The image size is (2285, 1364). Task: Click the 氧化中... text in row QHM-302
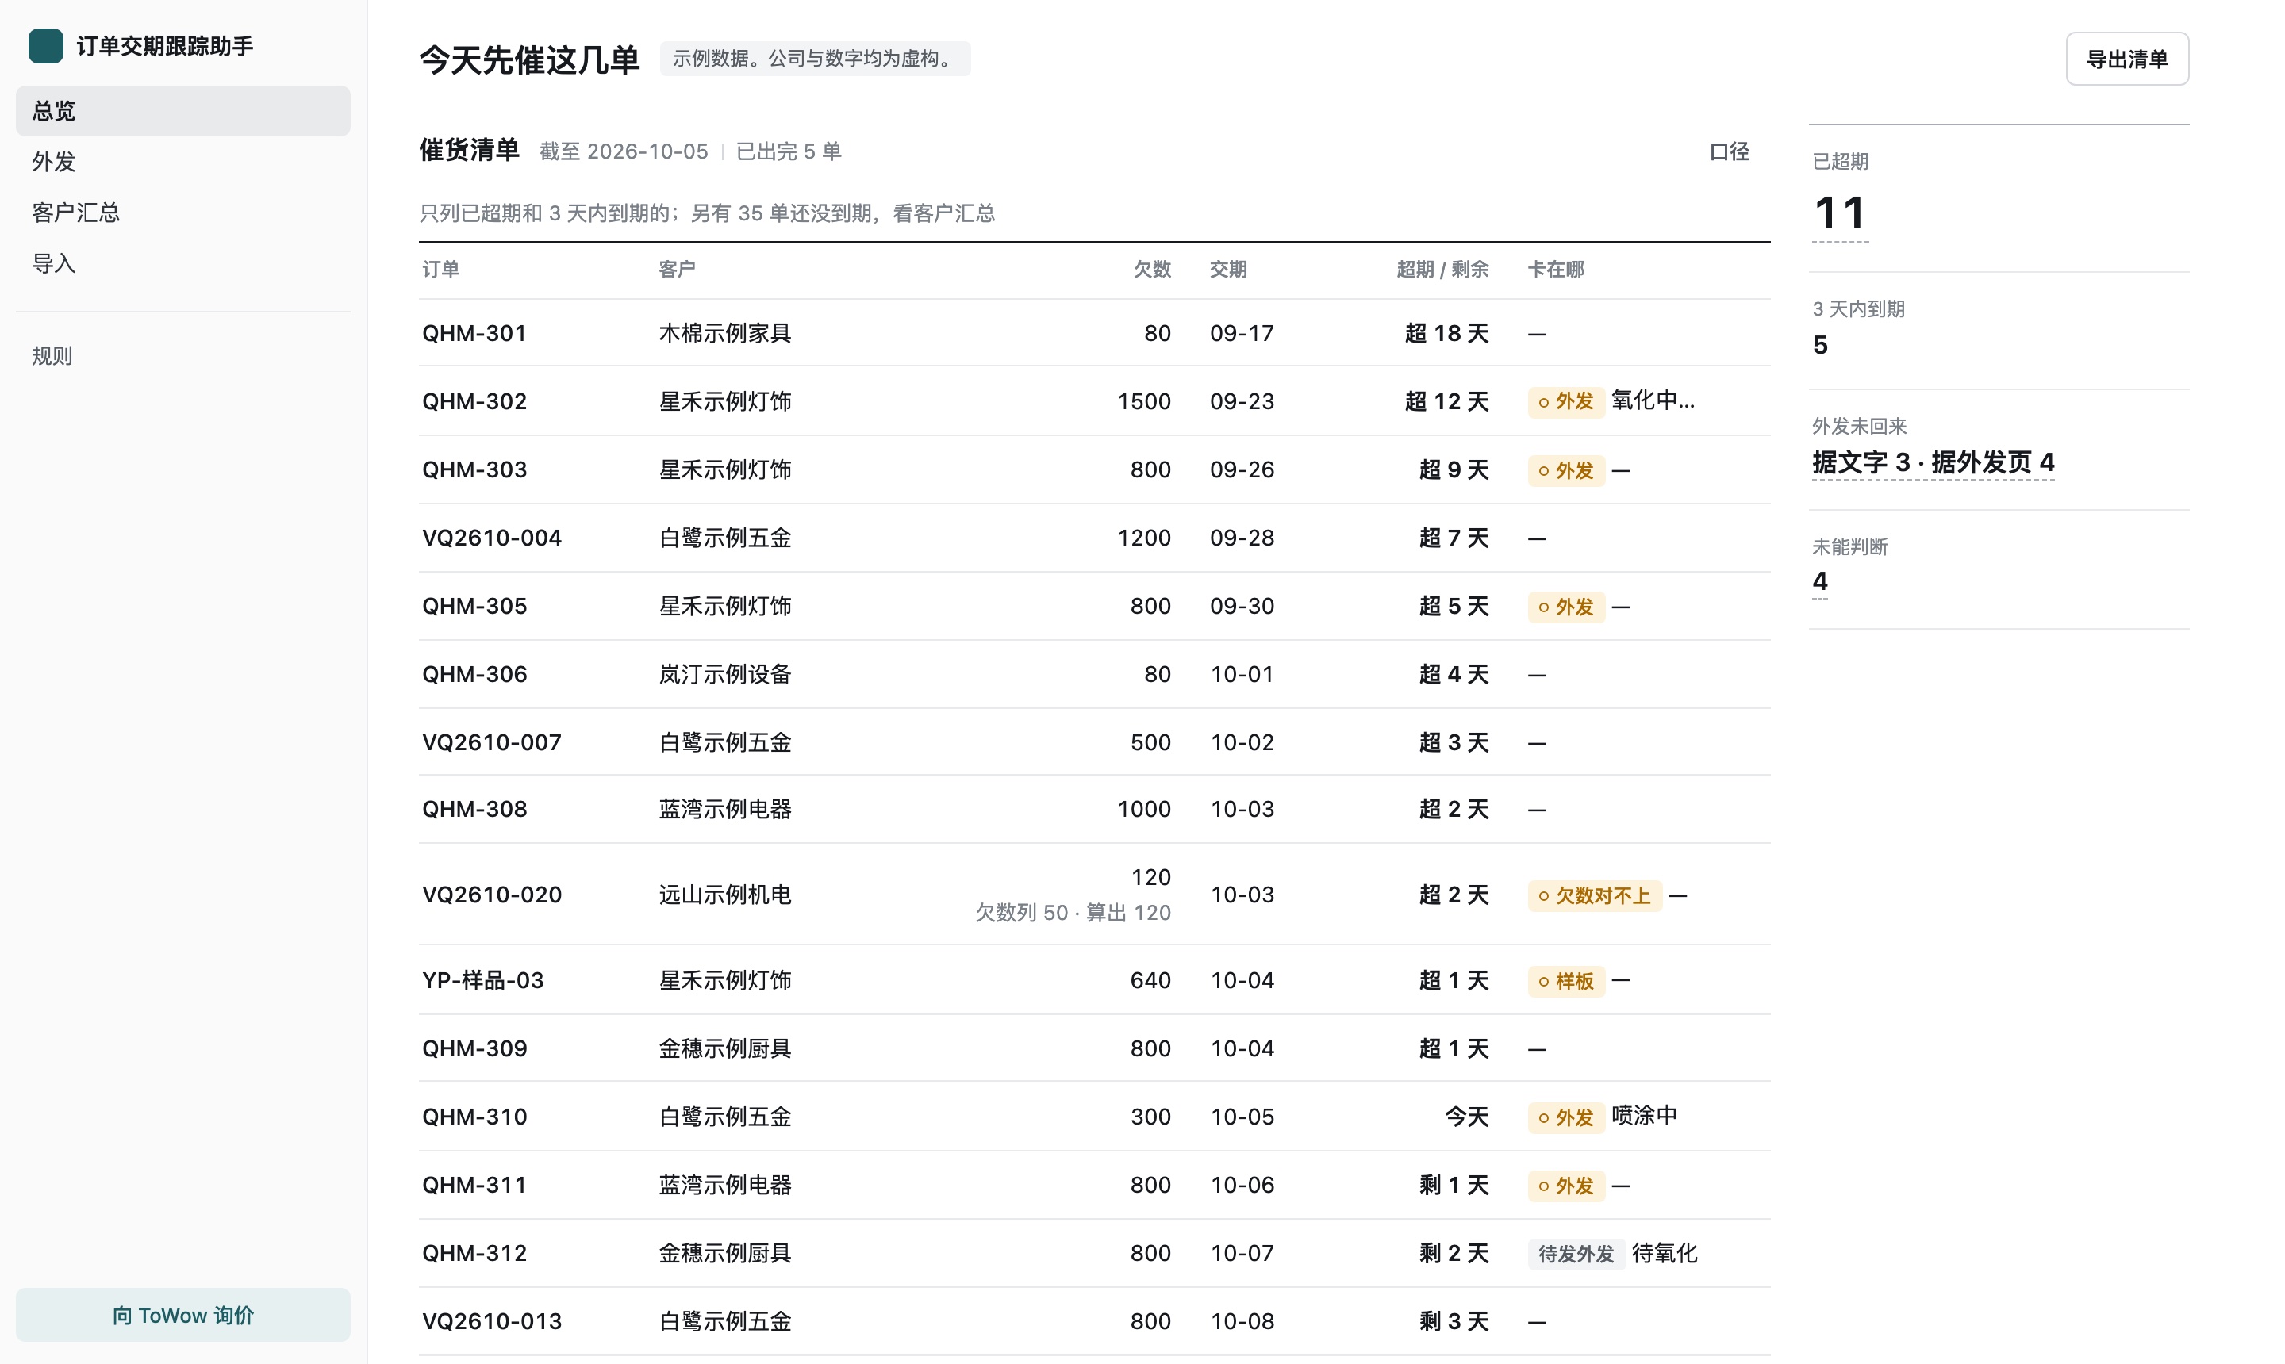(x=1653, y=400)
